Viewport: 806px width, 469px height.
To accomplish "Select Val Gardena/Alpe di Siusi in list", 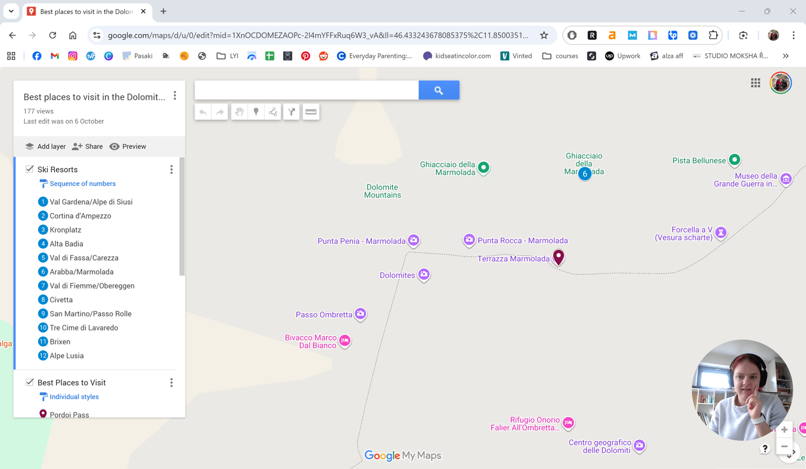I will pyautogui.click(x=85, y=202).
